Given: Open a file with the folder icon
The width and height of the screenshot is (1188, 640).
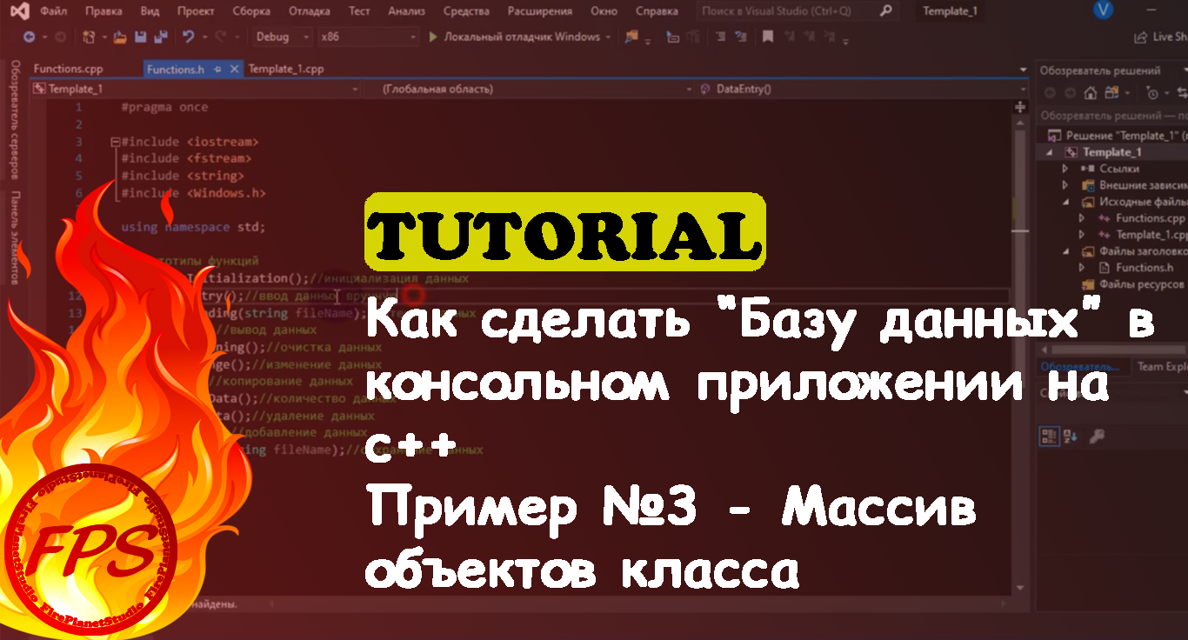Looking at the screenshot, I should 119,37.
